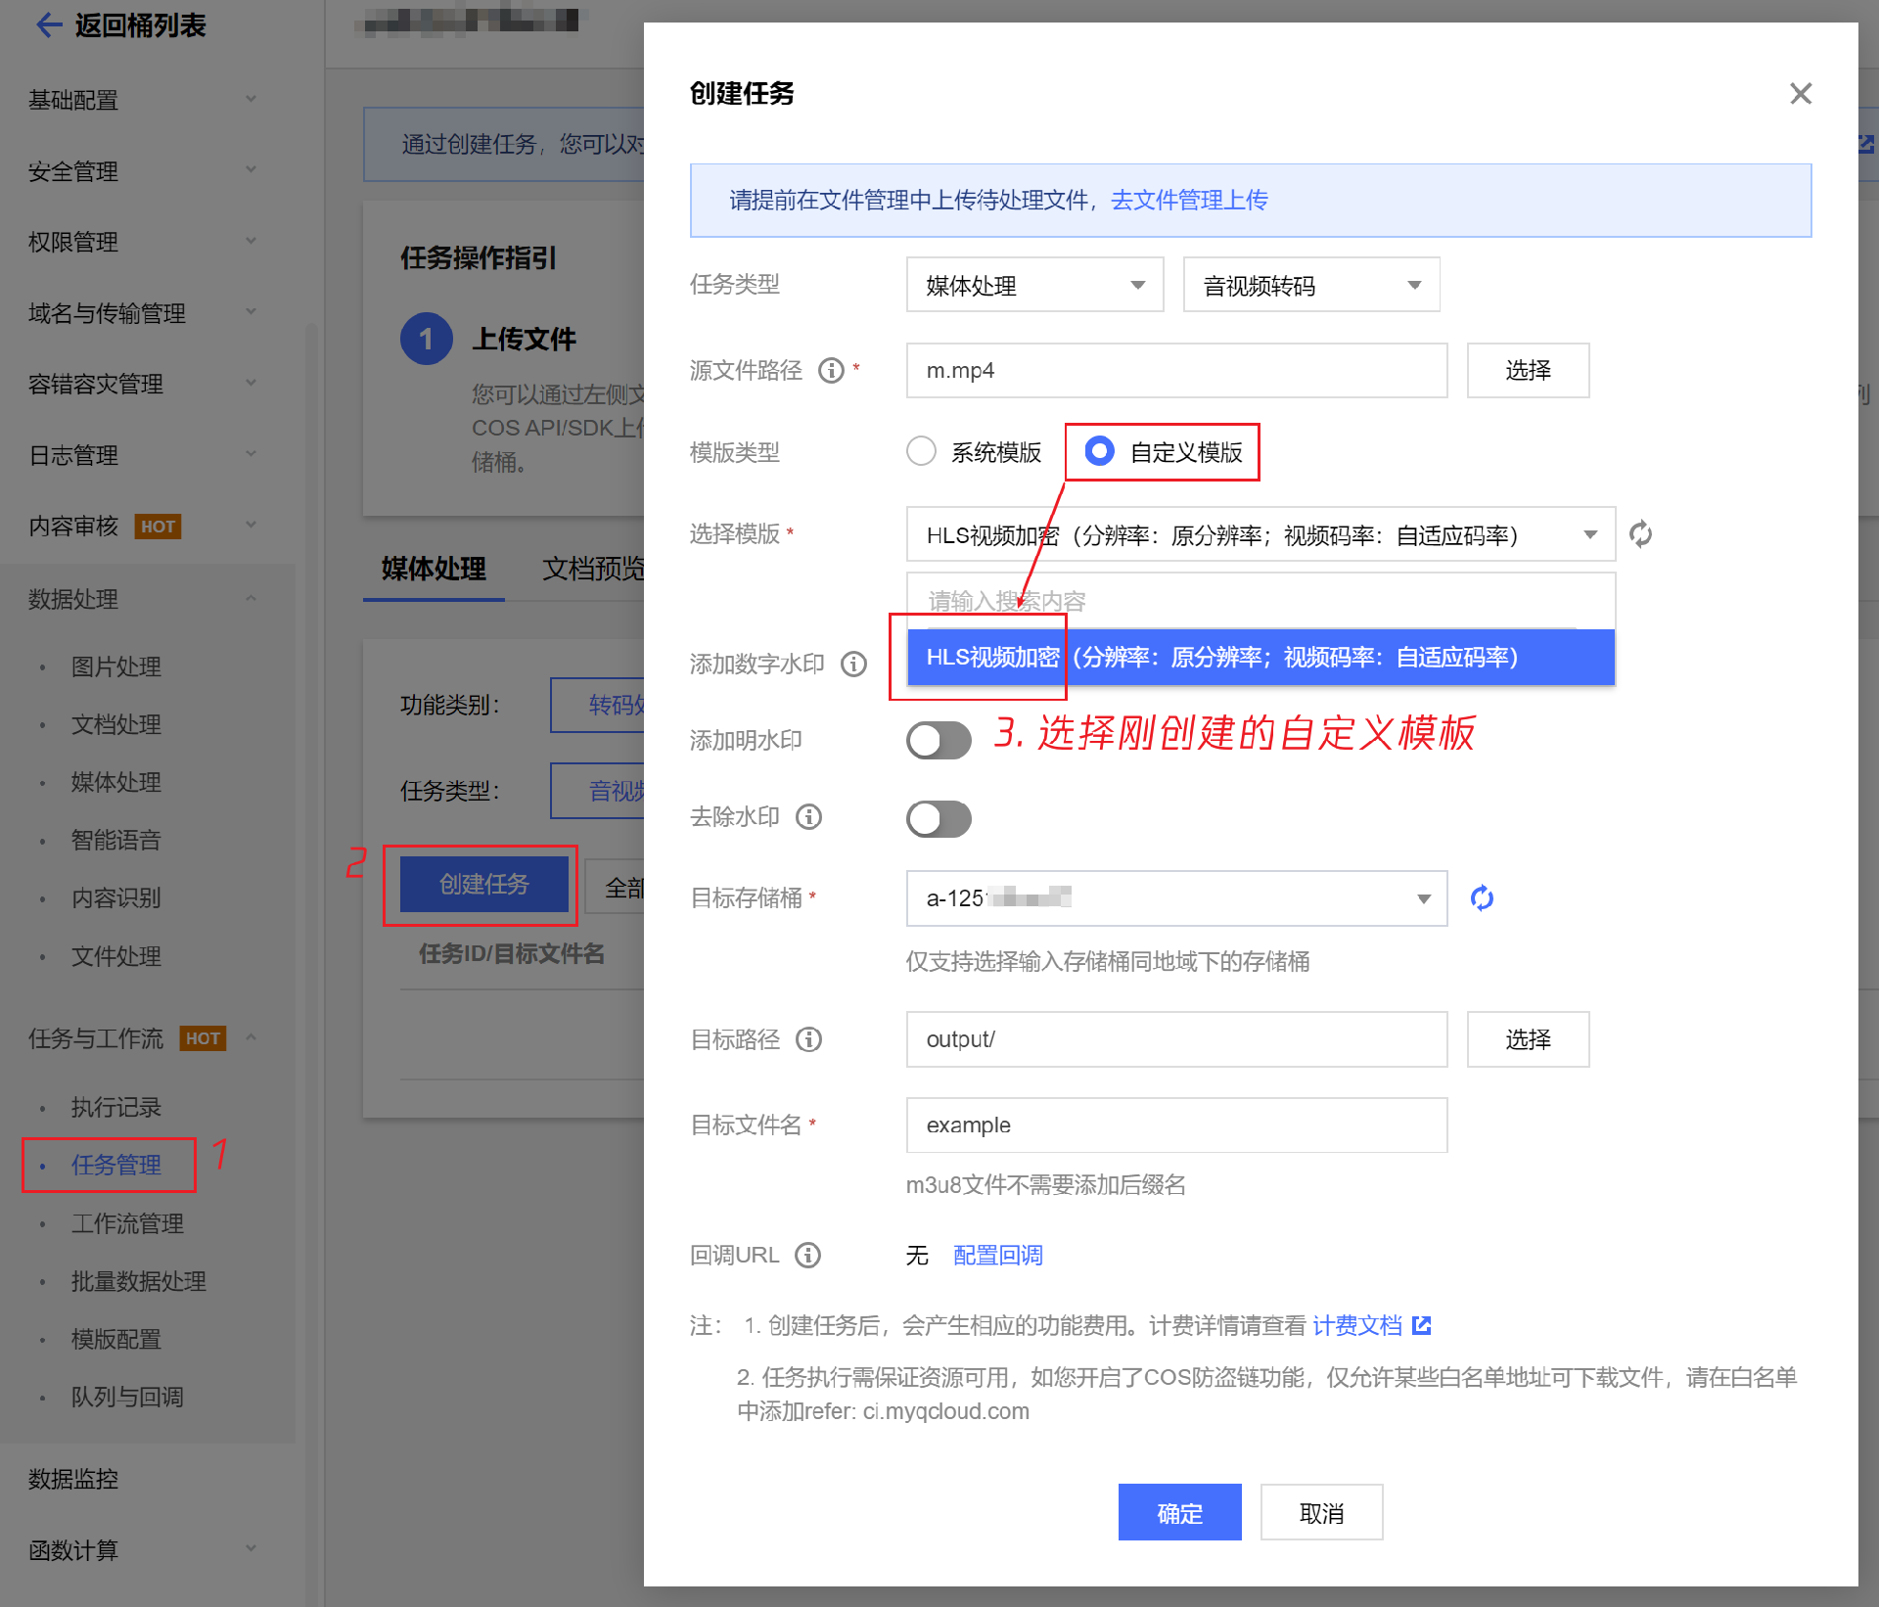Click the info icon beside 回调URL
The image size is (1879, 1607).
click(807, 1255)
